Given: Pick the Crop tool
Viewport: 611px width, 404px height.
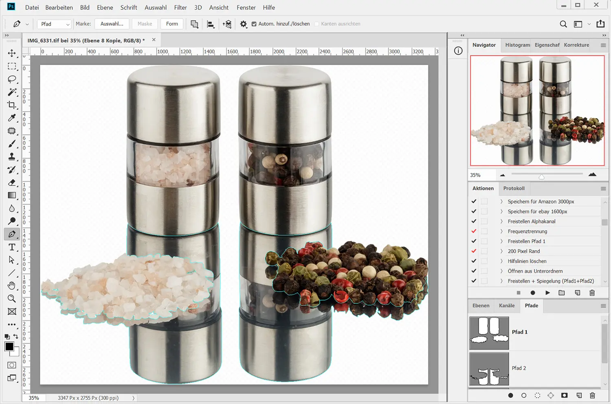Looking at the screenshot, I should tap(12, 105).
